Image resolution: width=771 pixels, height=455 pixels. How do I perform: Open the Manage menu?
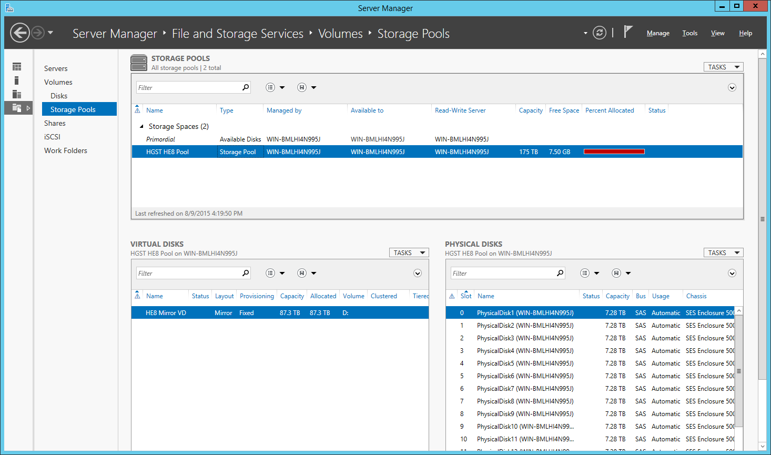(658, 33)
